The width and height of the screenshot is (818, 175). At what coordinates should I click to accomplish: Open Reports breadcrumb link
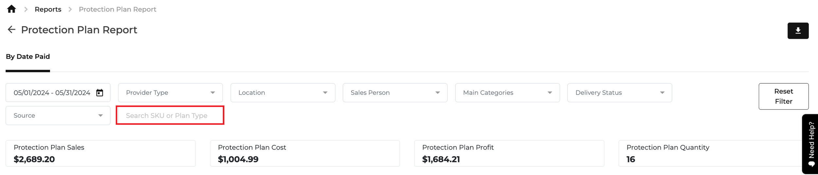click(48, 9)
